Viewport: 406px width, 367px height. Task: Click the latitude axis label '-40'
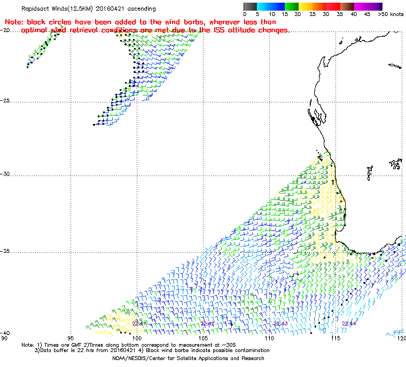pyautogui.click(x=5, y=333)
